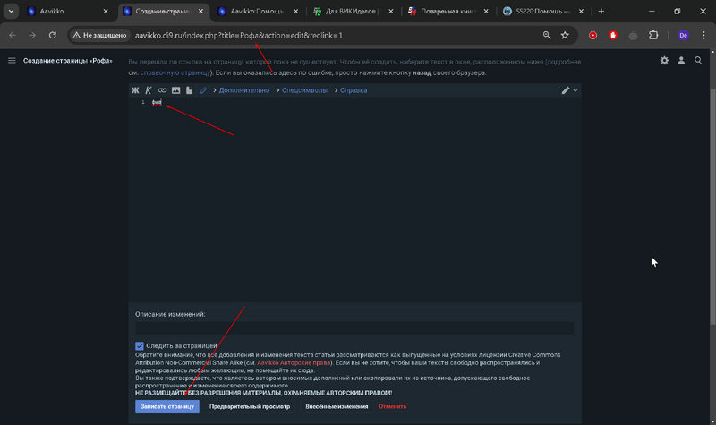Image resolution: width=716 pixels, height=425 pixels.
Task: Click the Внесённые изменения button
Action: coord(337,406)
